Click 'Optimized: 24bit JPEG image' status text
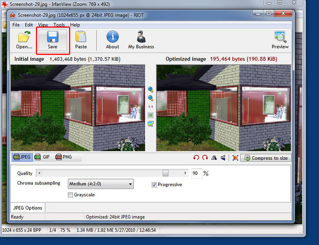319x245 pixels. [115, 217]
